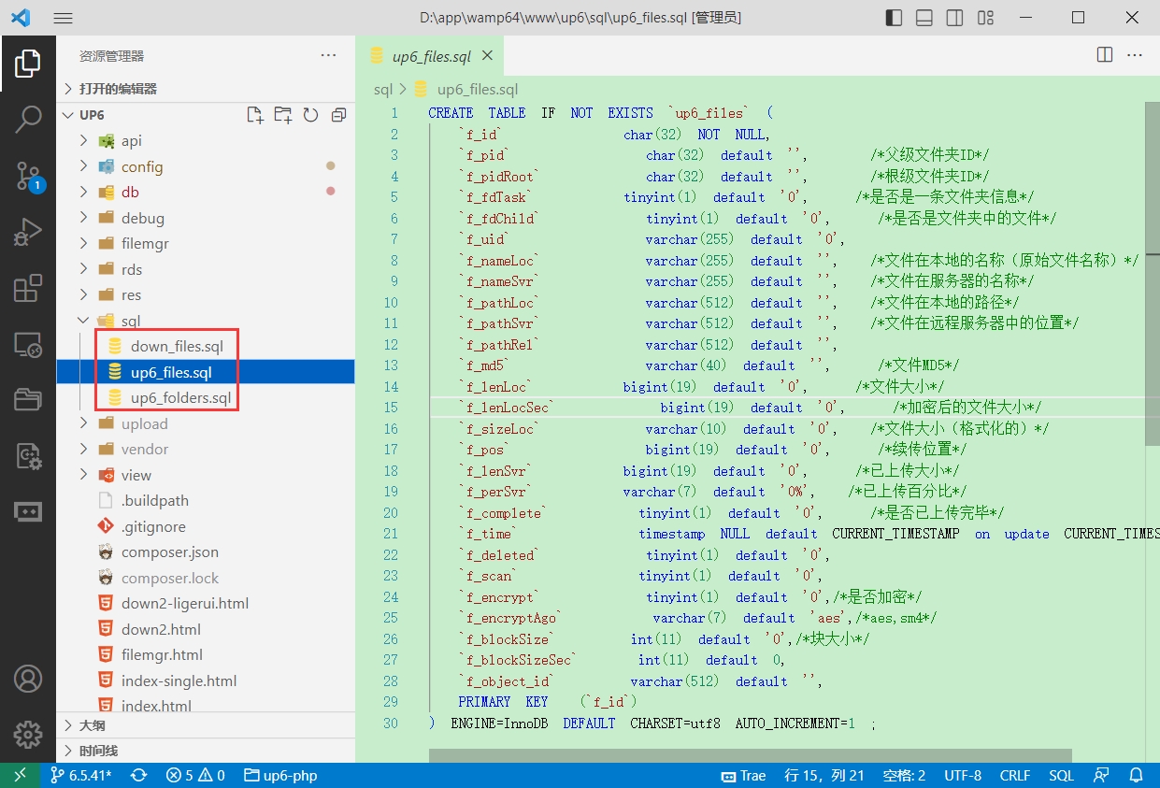Expand the config folder

tap(142, 166)
